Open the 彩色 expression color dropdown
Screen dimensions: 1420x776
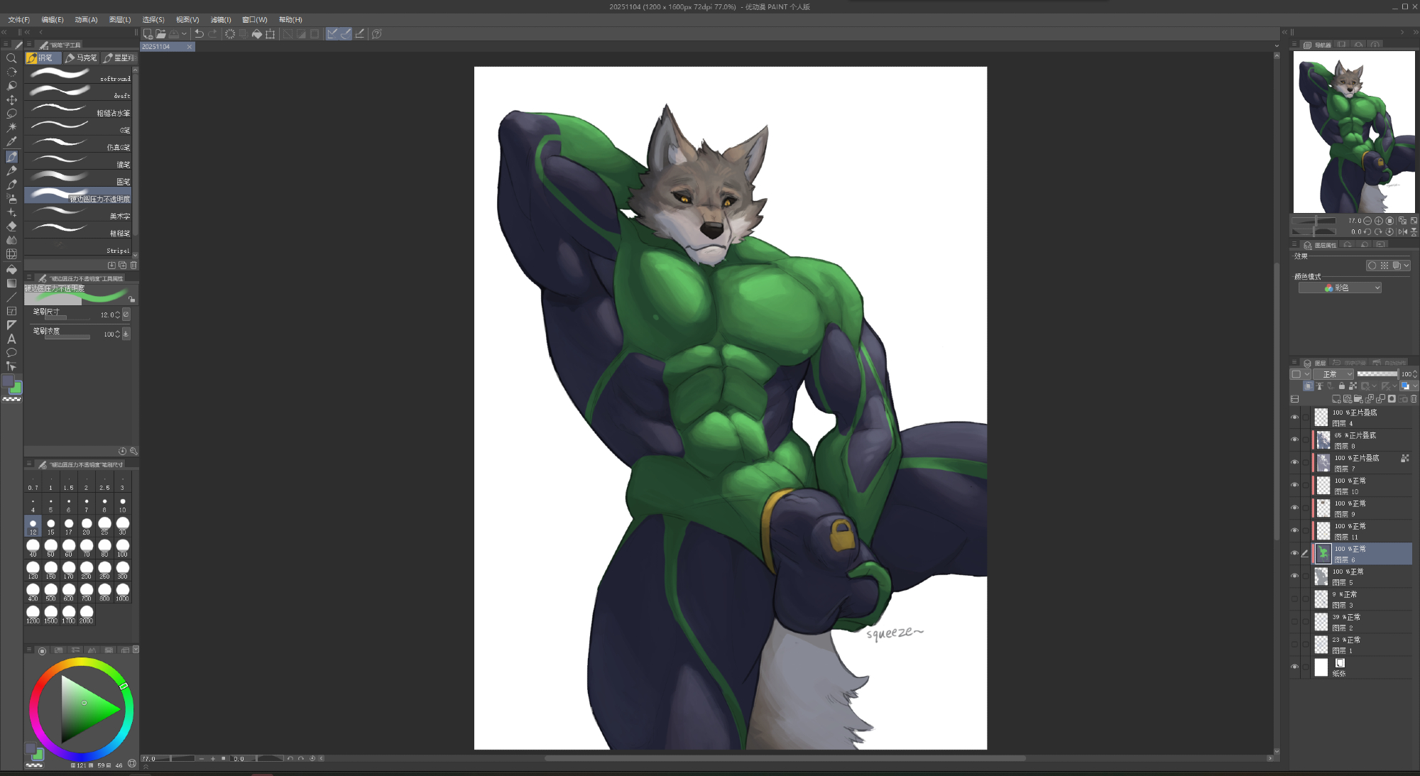coord(1340,288)
